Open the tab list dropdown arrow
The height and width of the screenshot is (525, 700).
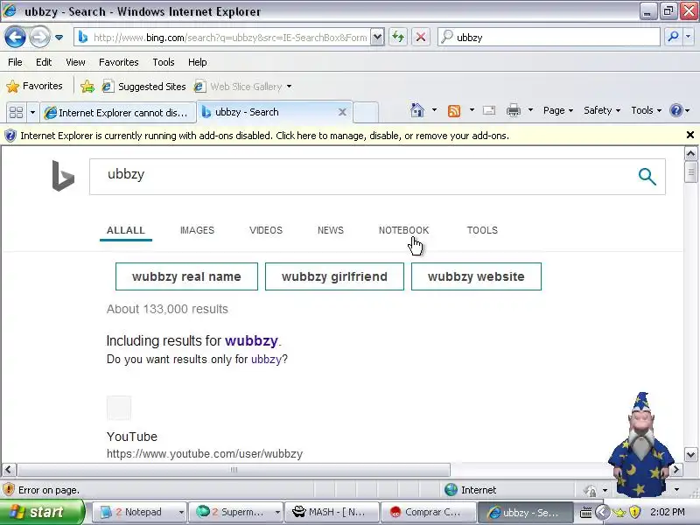coord(32,112)
